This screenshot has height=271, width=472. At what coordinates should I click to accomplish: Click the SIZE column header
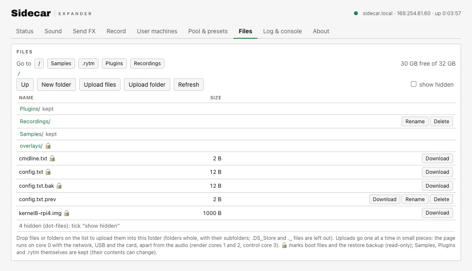click(215, 98)
